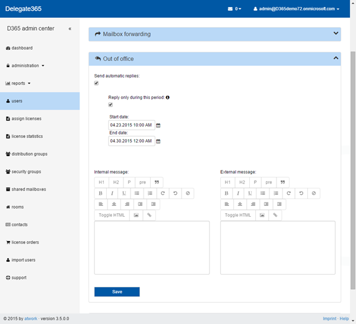This screenshot has width=356, height=324.
Task: Uncheck Send automatic replies checkbox
Action: coord(97,84)
